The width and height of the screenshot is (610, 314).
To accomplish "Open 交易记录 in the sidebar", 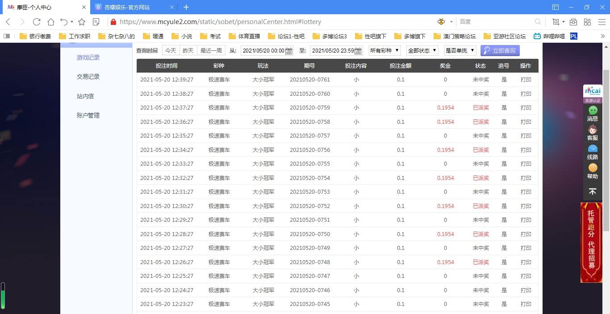I will (88, 77).
